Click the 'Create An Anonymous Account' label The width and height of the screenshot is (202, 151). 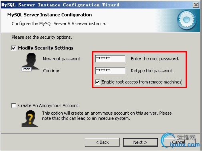click(x=48, y=105)
